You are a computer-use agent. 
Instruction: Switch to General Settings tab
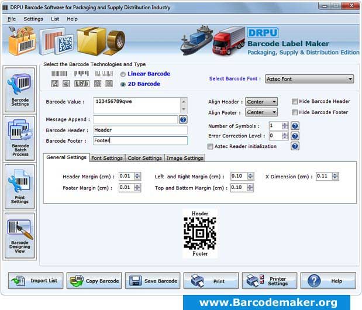point(66,157)
